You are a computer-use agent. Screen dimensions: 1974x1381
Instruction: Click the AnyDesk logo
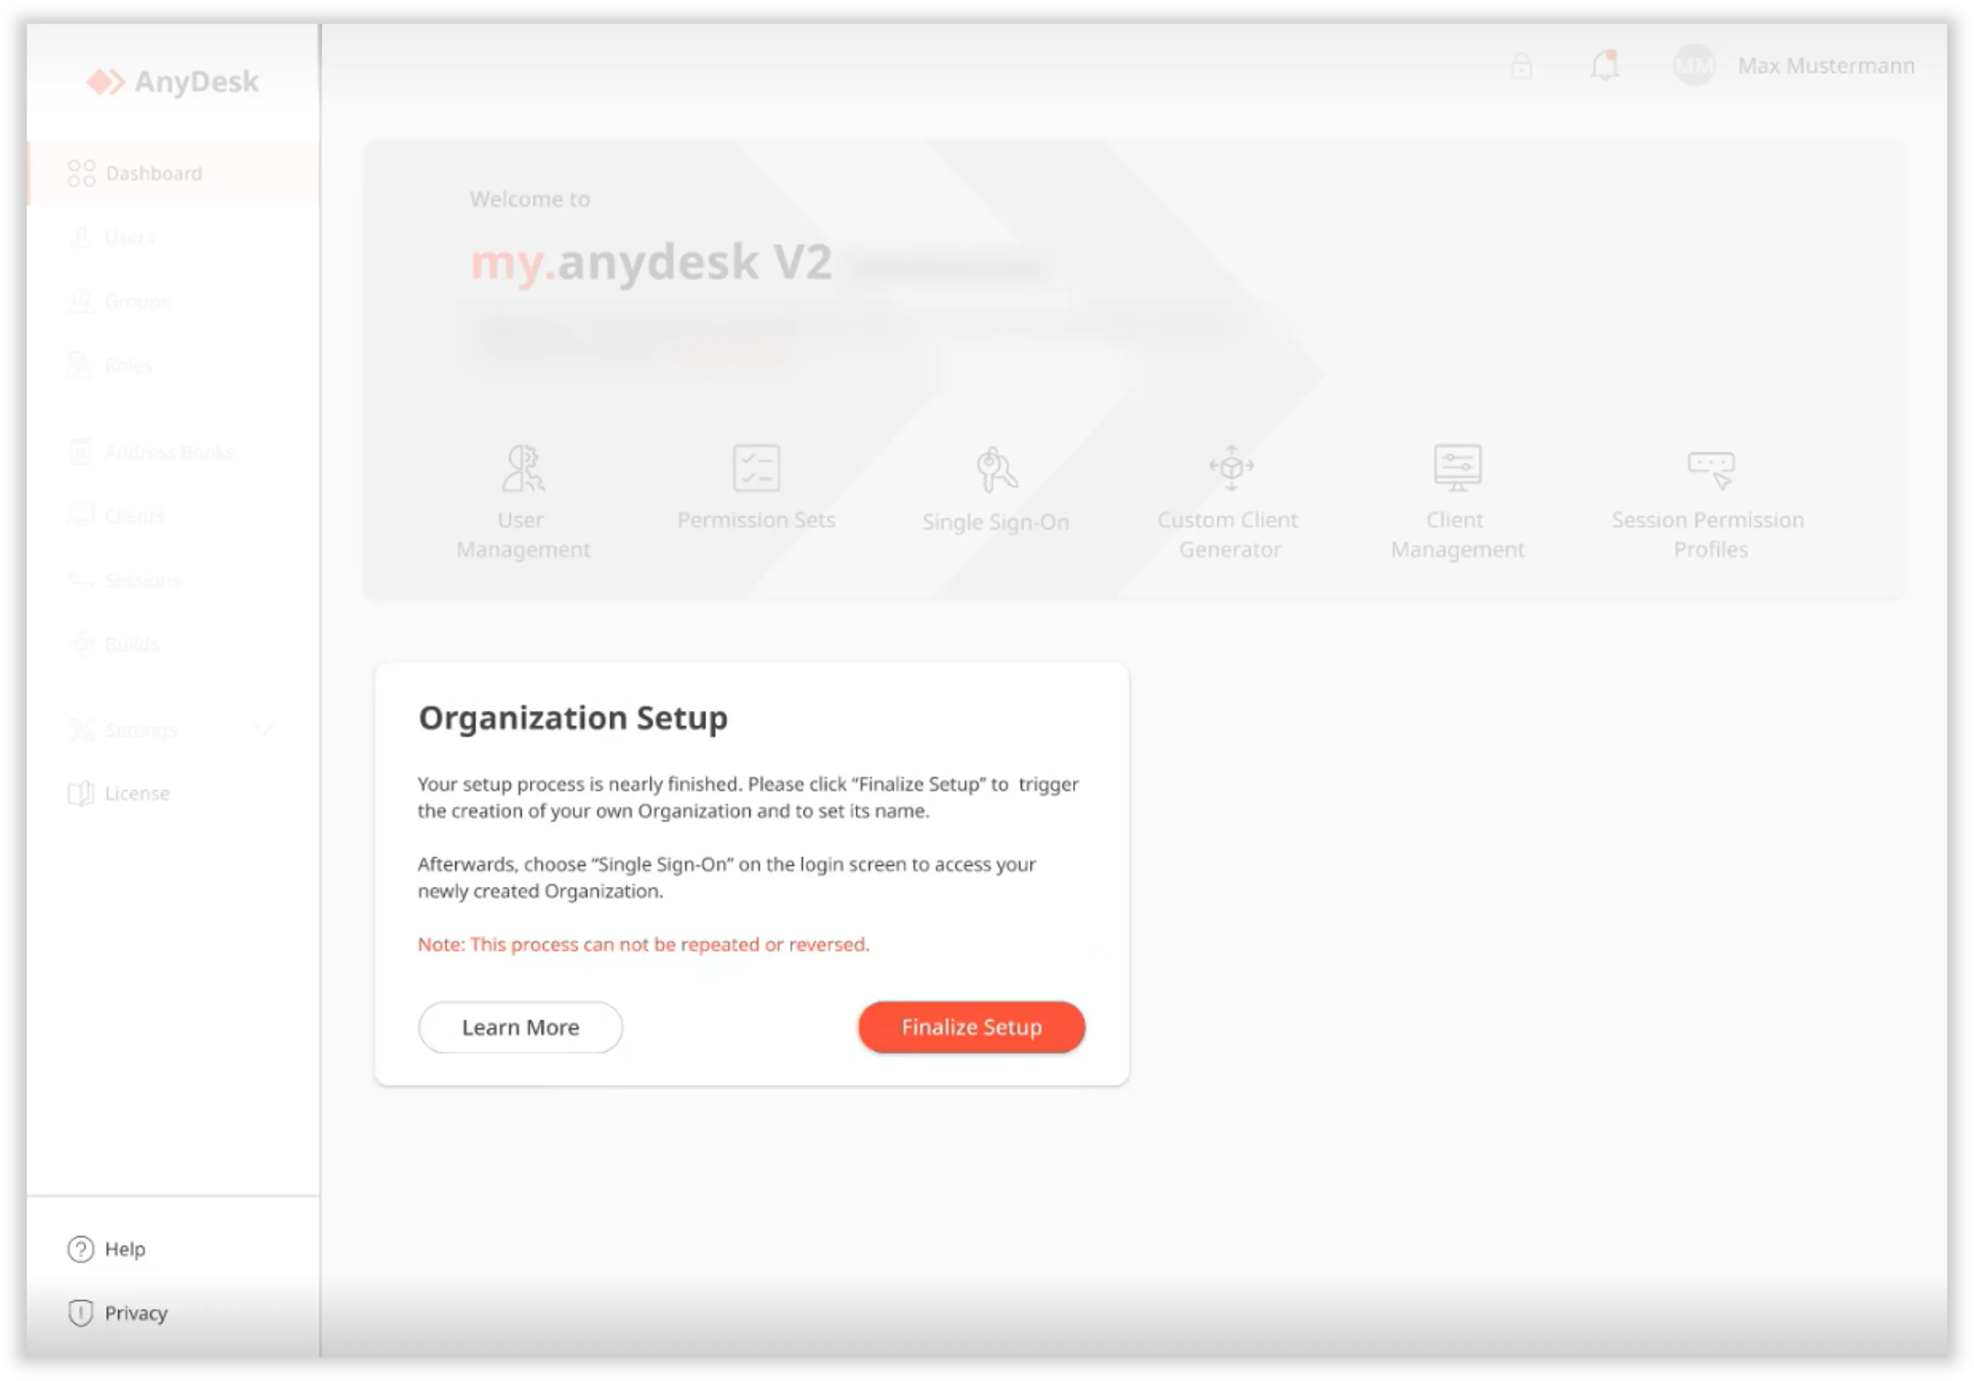point(173,82)
